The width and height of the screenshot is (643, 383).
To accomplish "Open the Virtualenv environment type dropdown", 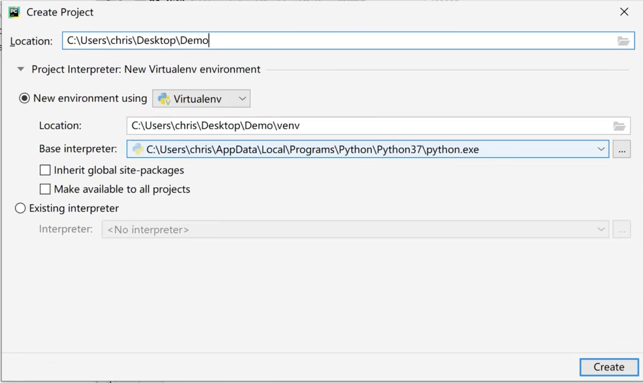I will click(x=201, y=99).
